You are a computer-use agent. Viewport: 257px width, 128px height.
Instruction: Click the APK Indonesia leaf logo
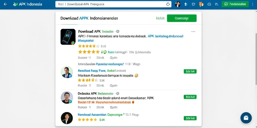(15, 4)
